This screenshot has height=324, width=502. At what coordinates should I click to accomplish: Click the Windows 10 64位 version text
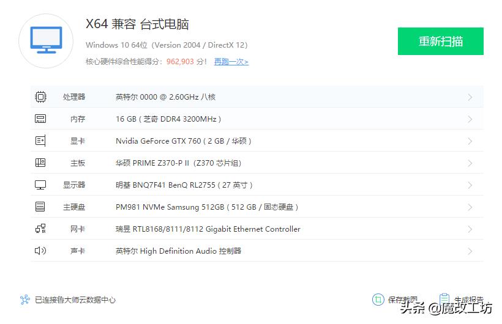(167, 45)
